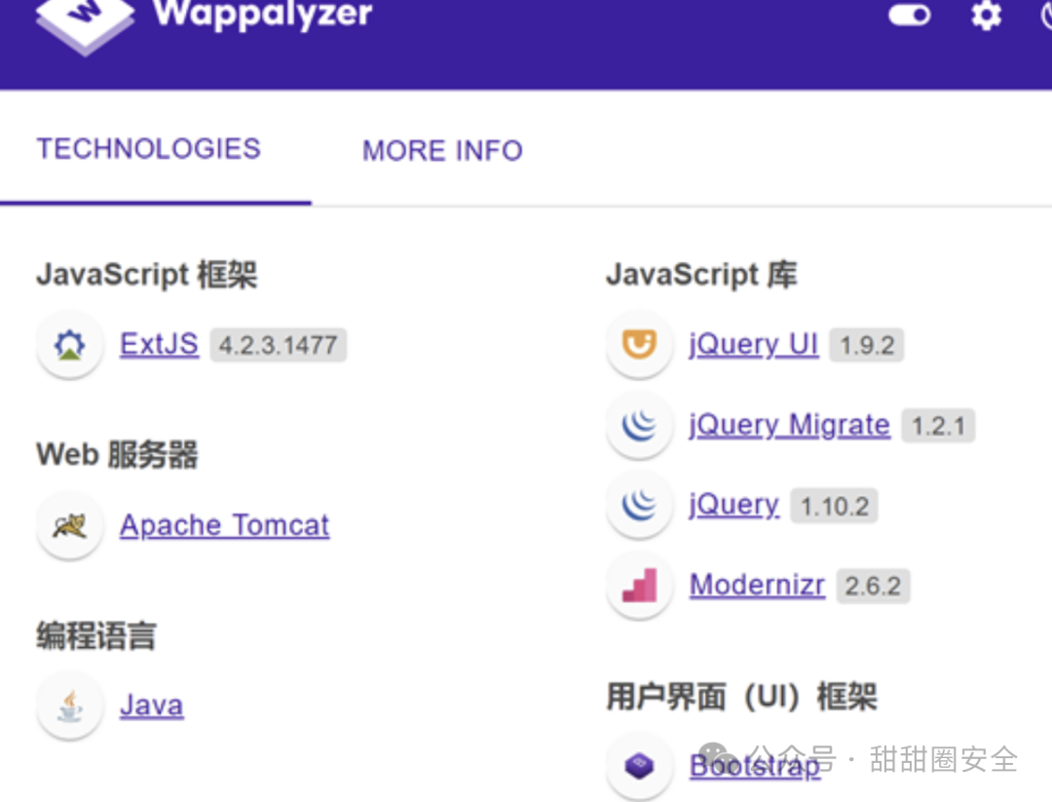
Task: Open the ExtJS link
Action: click(x=159, y=344)
